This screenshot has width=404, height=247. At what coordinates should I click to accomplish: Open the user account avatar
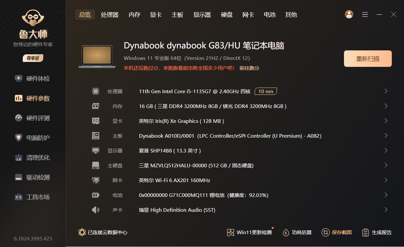349,14
